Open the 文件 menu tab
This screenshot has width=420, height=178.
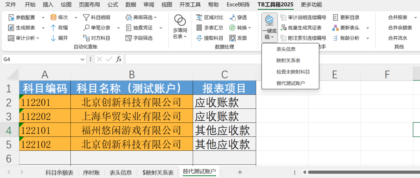(x=10, y=5)
